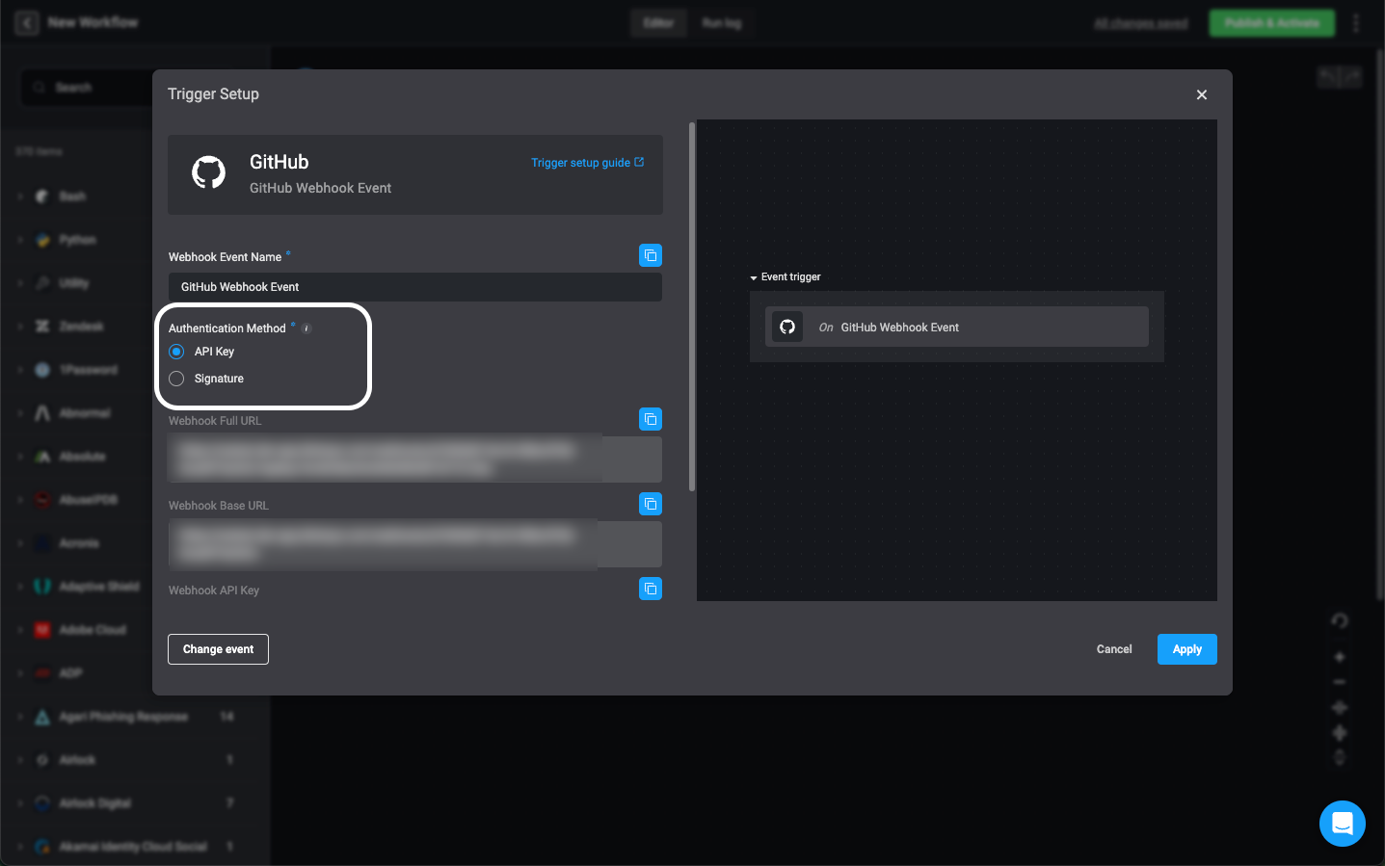Switch to the Editor tab
The height and width of the screenshot is (866, 1385).
click(x=658, y=23)
